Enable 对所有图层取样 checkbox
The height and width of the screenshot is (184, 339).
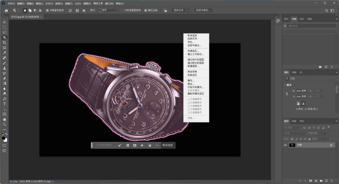coord(122,11)
